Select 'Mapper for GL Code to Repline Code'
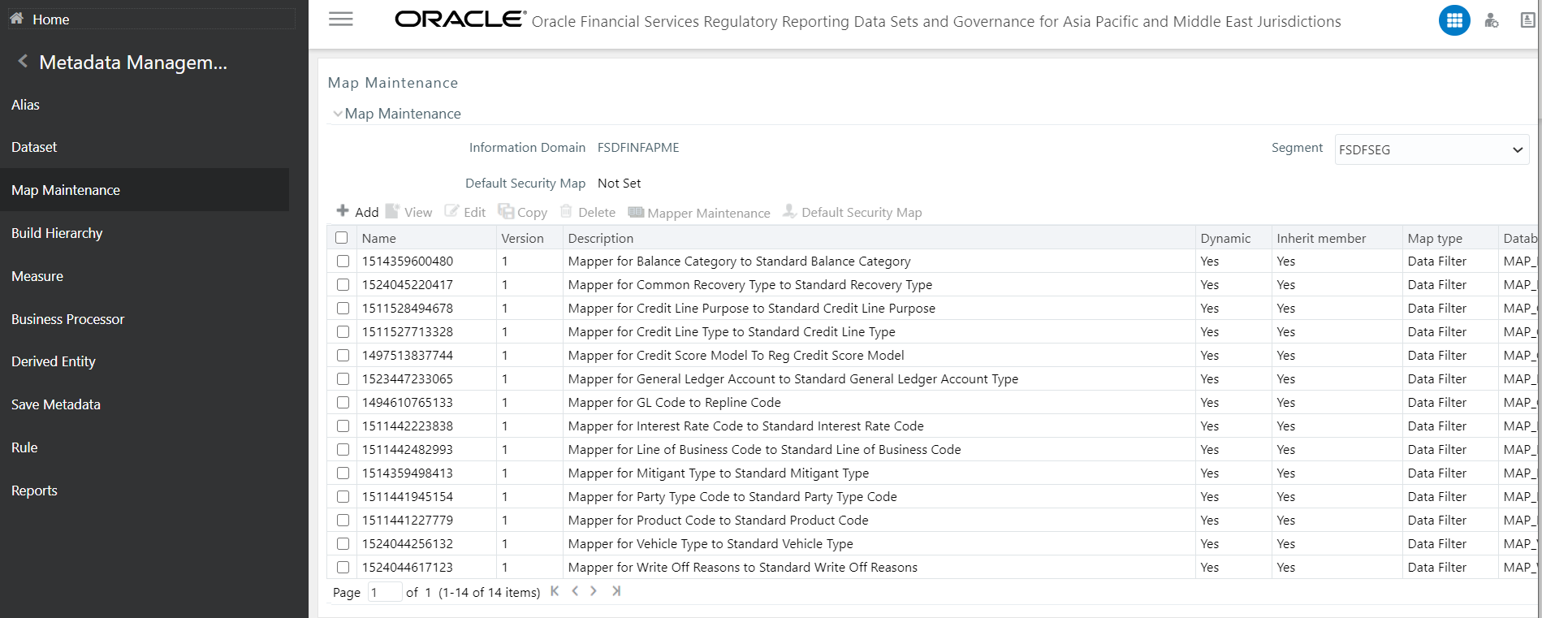This screenshot has width=1542, height=618. 674,403
